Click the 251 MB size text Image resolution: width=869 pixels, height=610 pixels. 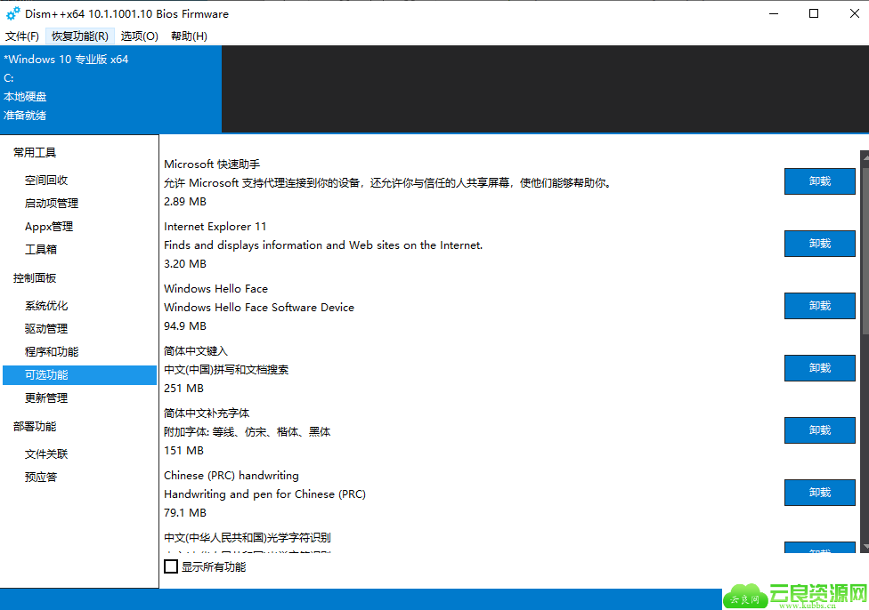[x=183, y=388]
